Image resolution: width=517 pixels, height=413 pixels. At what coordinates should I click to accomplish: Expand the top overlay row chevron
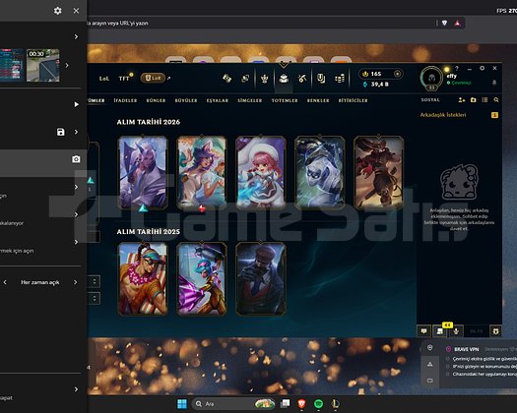click(x=76, y=36)
